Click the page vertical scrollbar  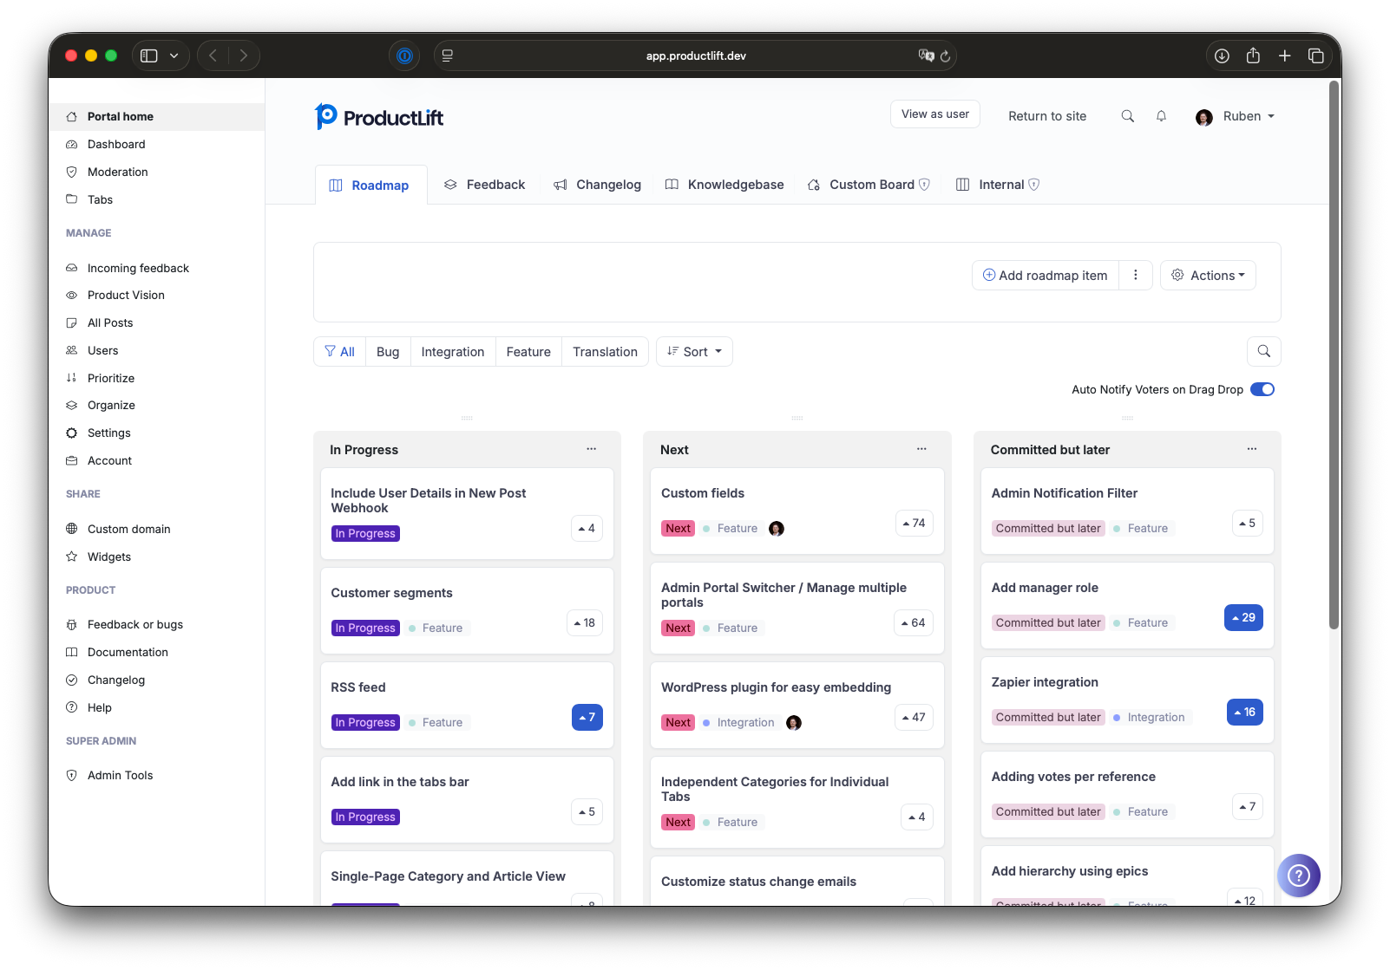point(1334,355)
